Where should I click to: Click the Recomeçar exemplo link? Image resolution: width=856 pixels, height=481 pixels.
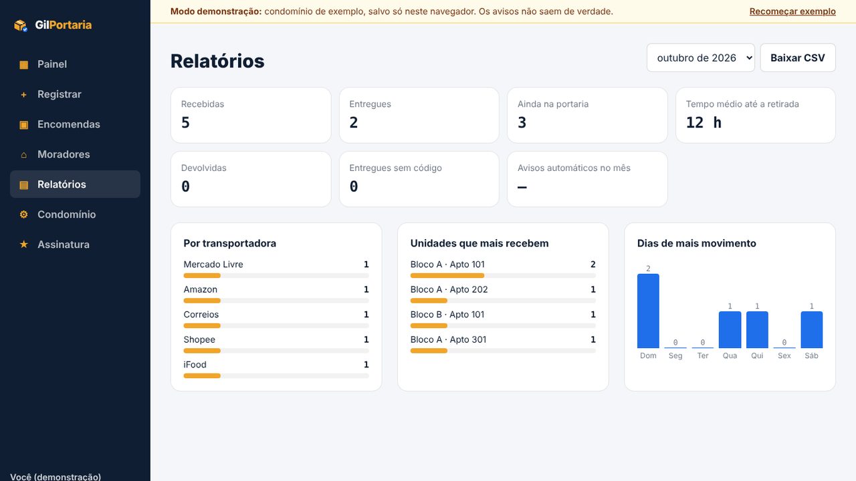tap(792, 11)
